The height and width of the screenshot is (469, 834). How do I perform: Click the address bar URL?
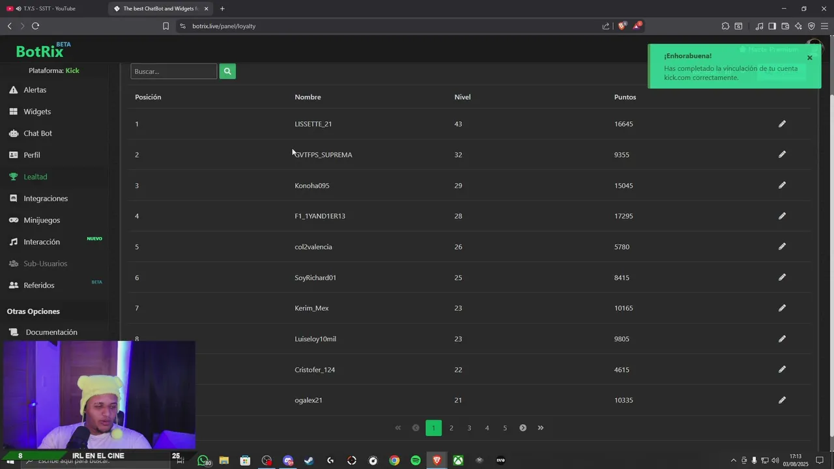[x=223, y=26]
